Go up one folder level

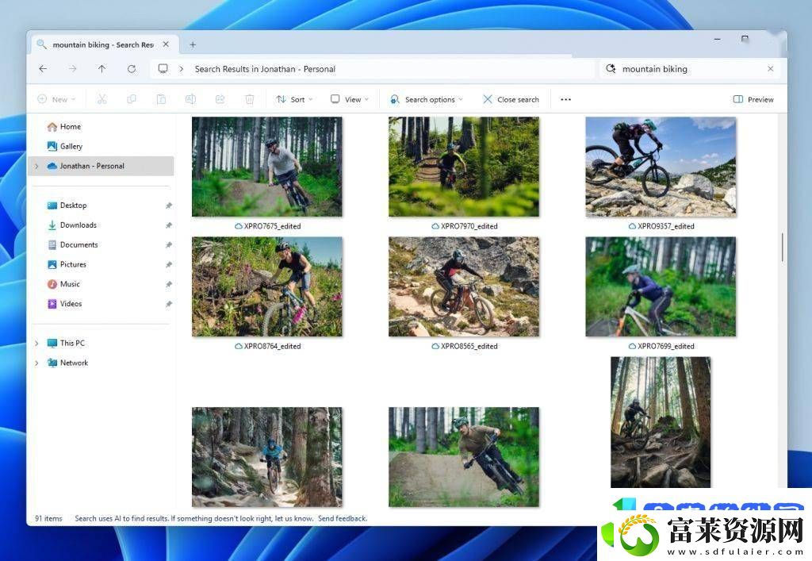click(102, 69)
